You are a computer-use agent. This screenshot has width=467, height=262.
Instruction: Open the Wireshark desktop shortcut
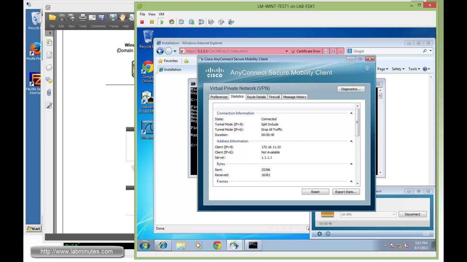pos(147,130)
